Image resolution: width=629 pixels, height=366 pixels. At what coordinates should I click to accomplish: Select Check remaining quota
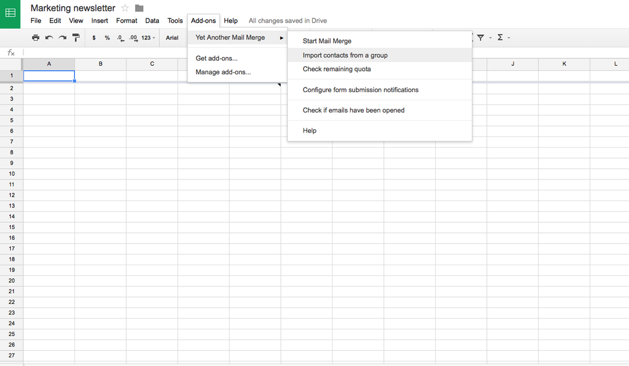point(336,69)
